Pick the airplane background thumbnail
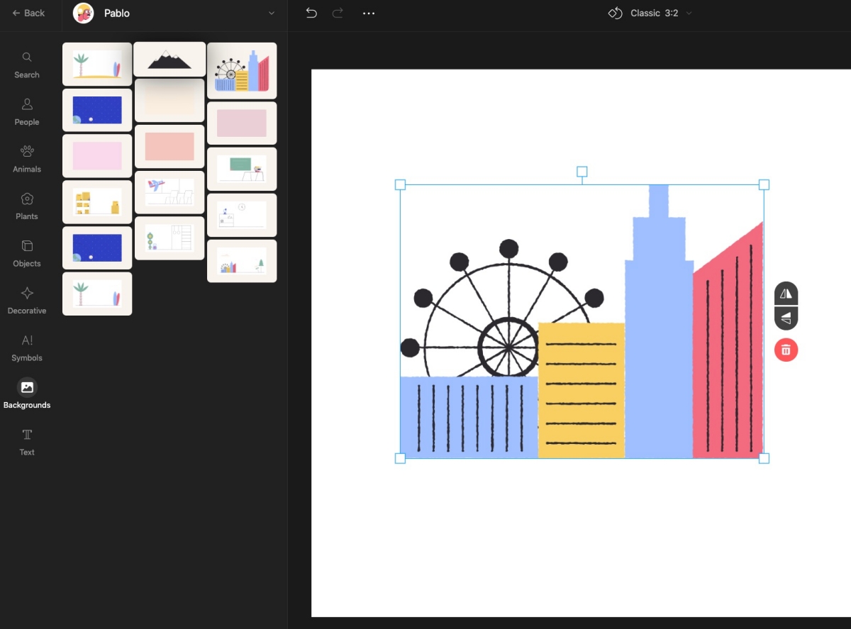The height and width of the screenshot is (629, 851). (169, 192)
